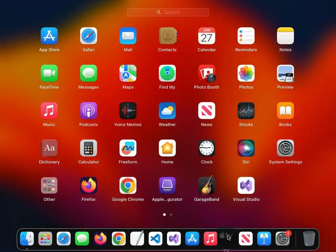Open App Store from the Dock

pos(192,239)
